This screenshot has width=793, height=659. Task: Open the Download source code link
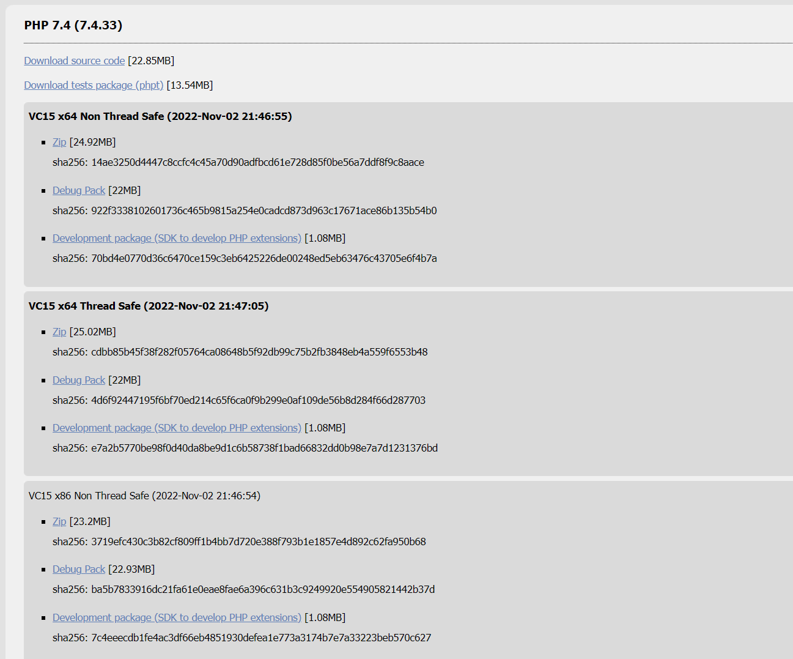click(x=75, y=61)
